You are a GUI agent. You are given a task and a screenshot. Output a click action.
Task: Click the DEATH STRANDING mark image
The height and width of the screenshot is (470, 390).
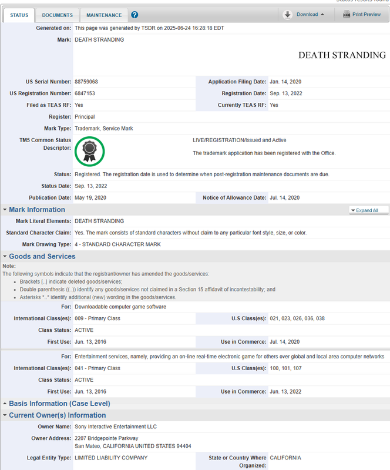342,55
